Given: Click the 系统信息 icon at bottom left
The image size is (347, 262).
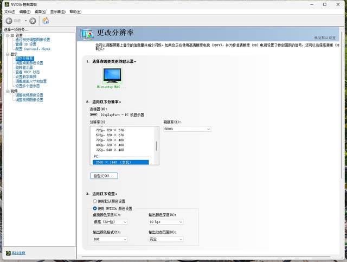Looking at the screenshot, I should pos(8,253).
